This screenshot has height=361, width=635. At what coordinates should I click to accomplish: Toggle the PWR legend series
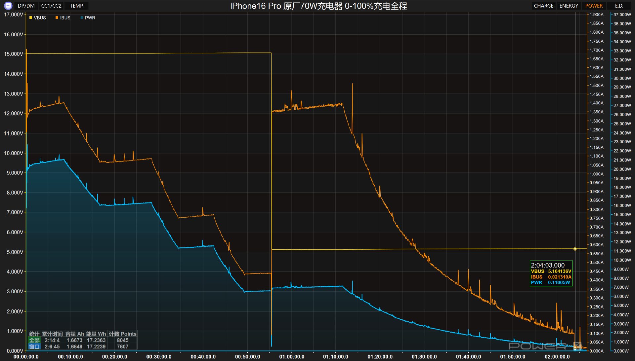point(88,18)
